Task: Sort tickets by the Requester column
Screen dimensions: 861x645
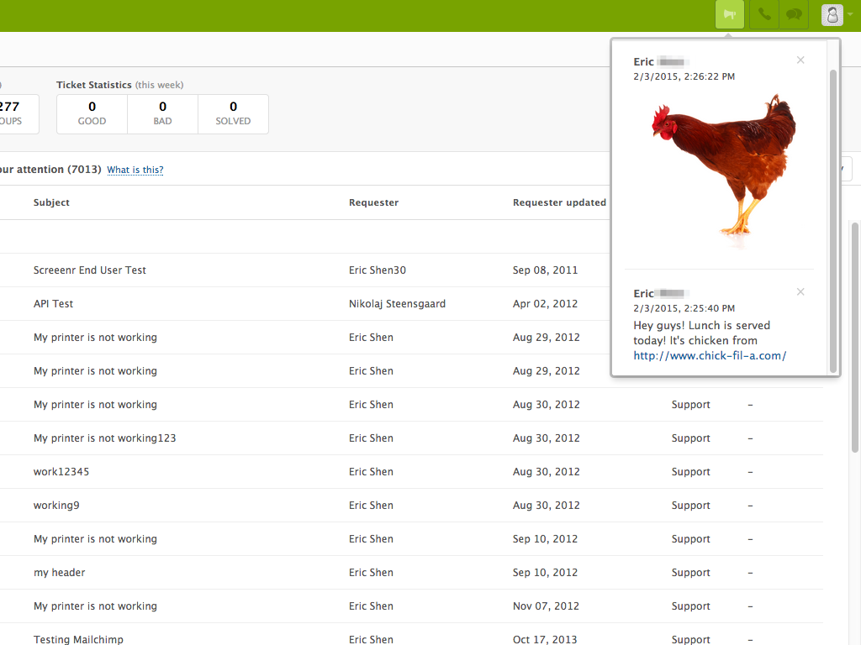Action: click(373, 202)
